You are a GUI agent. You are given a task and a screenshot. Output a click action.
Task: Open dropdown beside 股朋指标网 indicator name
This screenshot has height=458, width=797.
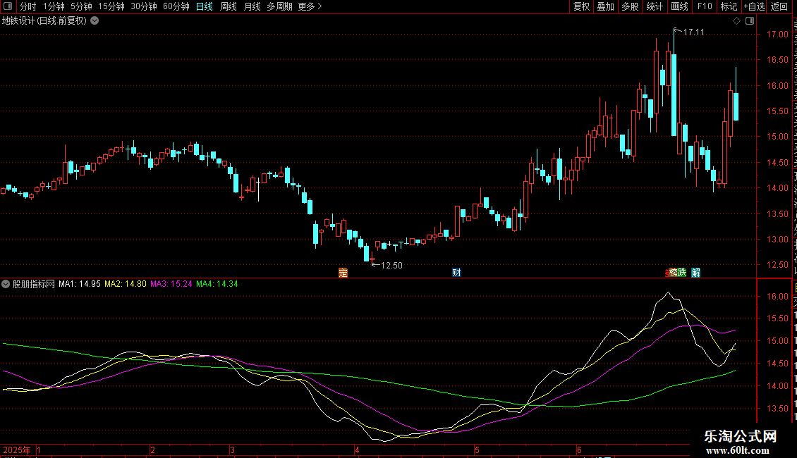[6, 285]
